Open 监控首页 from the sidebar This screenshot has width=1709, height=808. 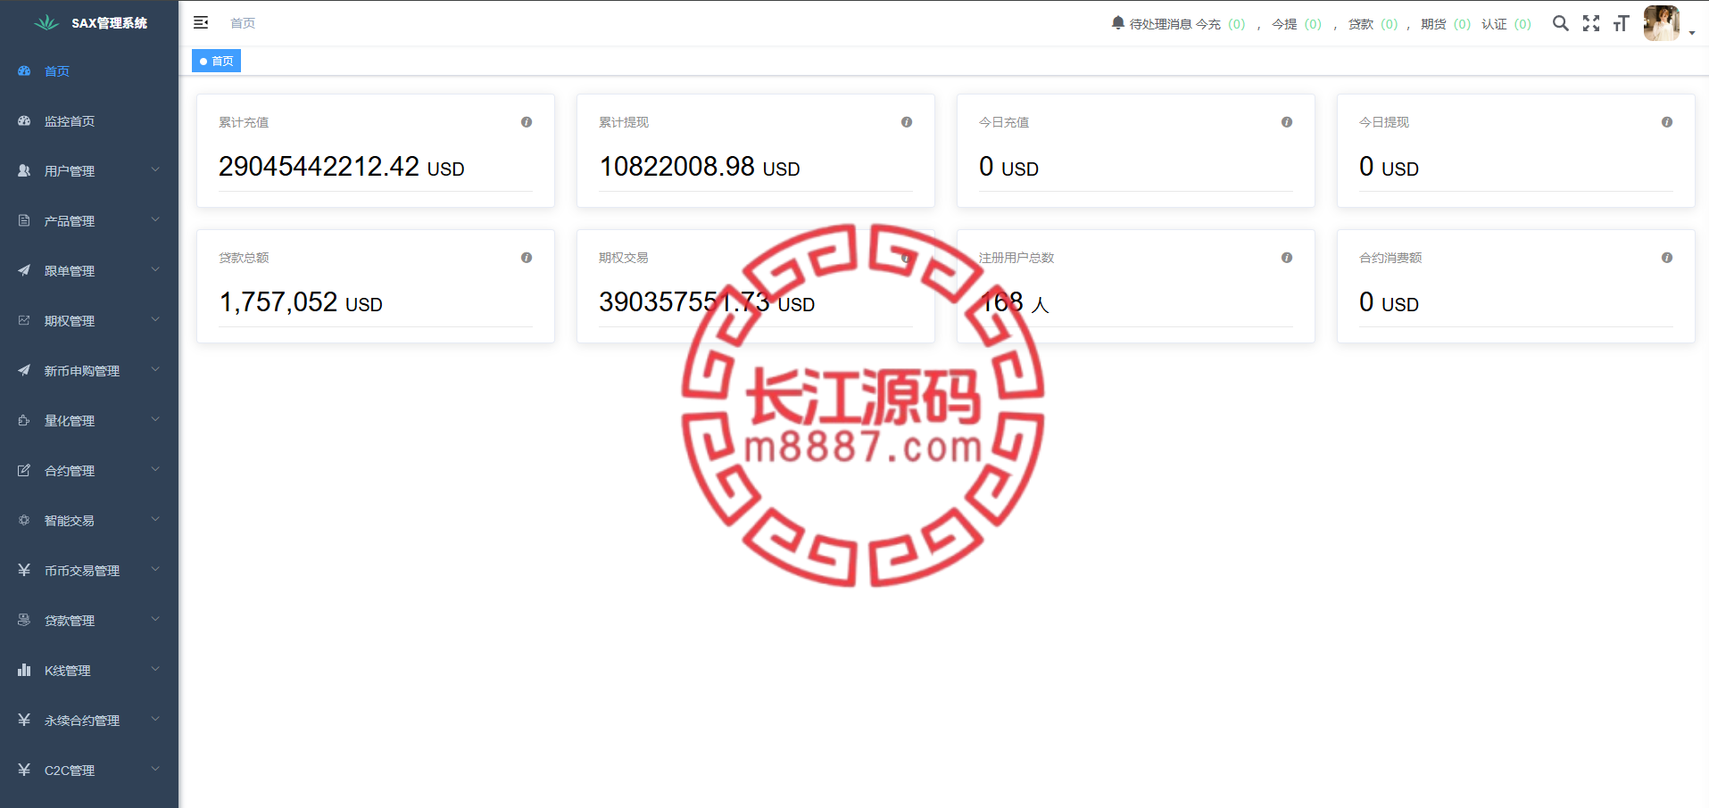click(x=89, y=120)
